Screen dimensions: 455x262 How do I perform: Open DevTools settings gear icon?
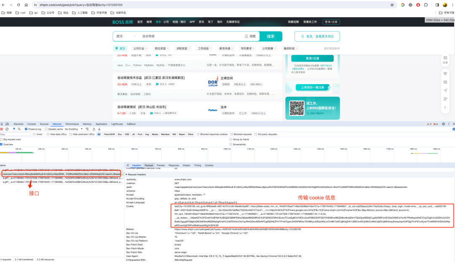point(443,124)
